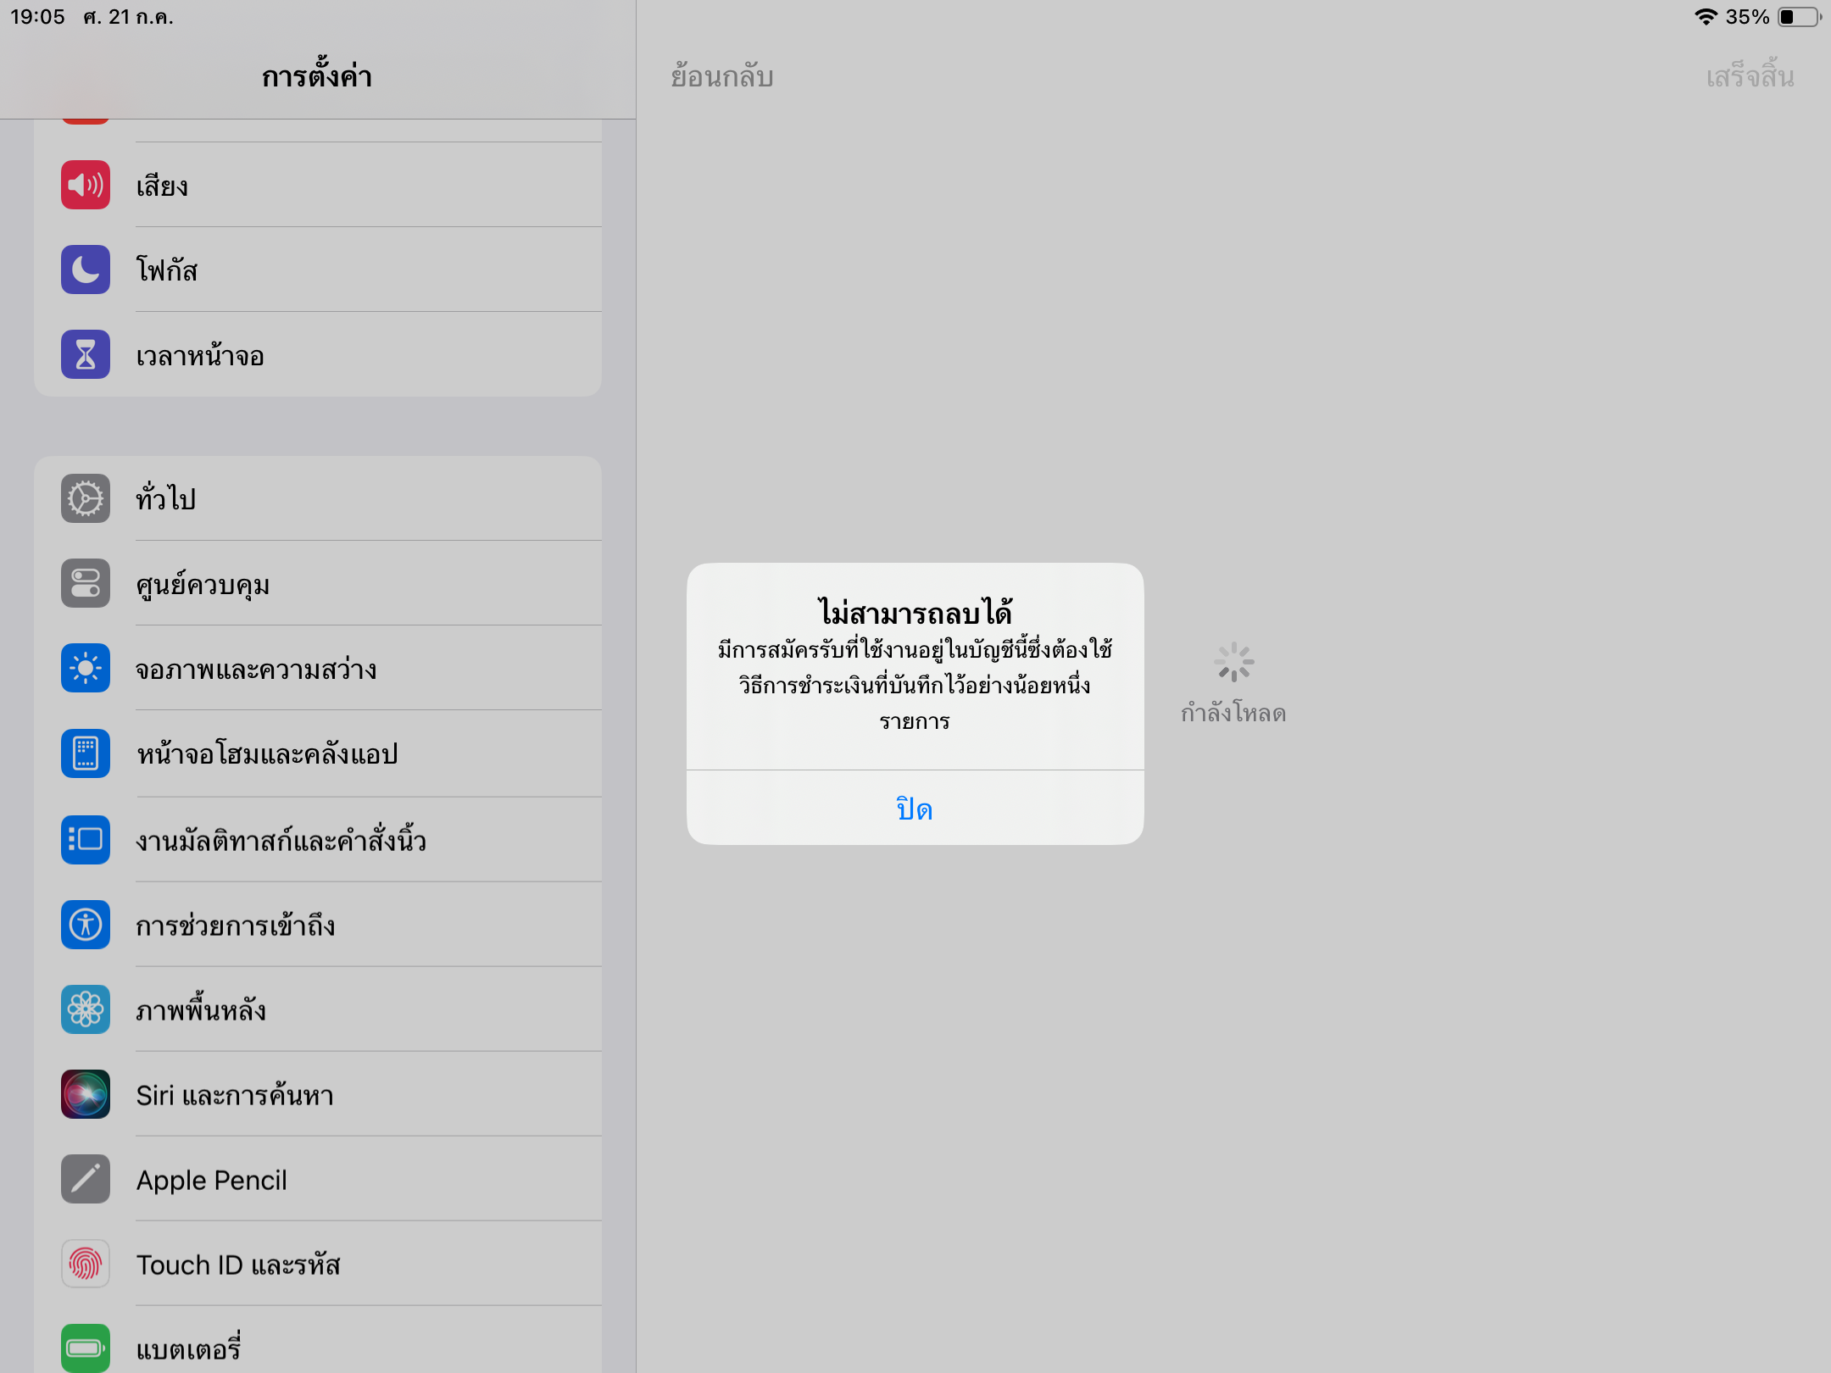Open งานมัลติทาสก์และคำสั่งนิ้ว settings row
Image resolution: width=1831 pixels, height=1373 pixels.
[x=281, y=840]
